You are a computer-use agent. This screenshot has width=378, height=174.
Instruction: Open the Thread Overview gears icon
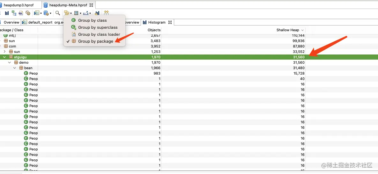[28, 13]
